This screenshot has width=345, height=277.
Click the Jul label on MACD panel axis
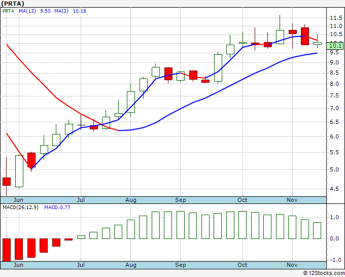click(81, 265)
